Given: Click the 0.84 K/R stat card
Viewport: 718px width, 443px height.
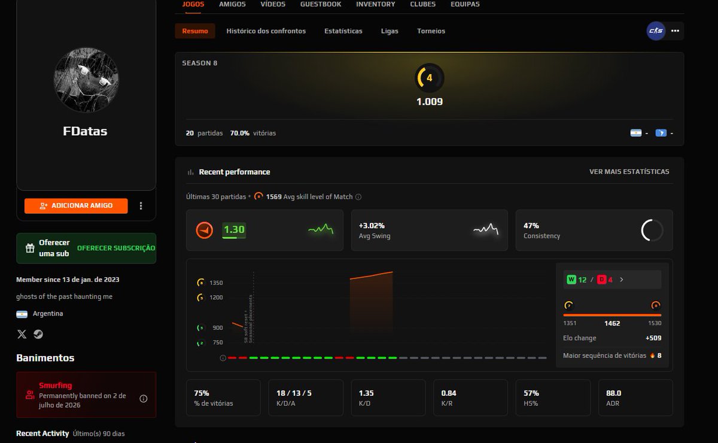Looking at the screenshot, I should (470, 398).
